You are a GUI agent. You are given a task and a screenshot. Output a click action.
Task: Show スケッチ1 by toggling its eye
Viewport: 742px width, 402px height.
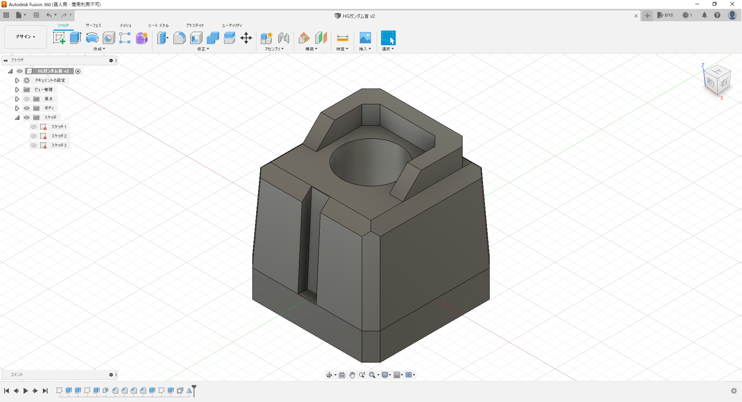pos(34,127)
